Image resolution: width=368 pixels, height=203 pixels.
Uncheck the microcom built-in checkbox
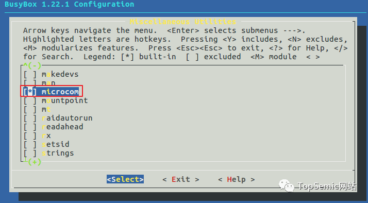[30, 92]
